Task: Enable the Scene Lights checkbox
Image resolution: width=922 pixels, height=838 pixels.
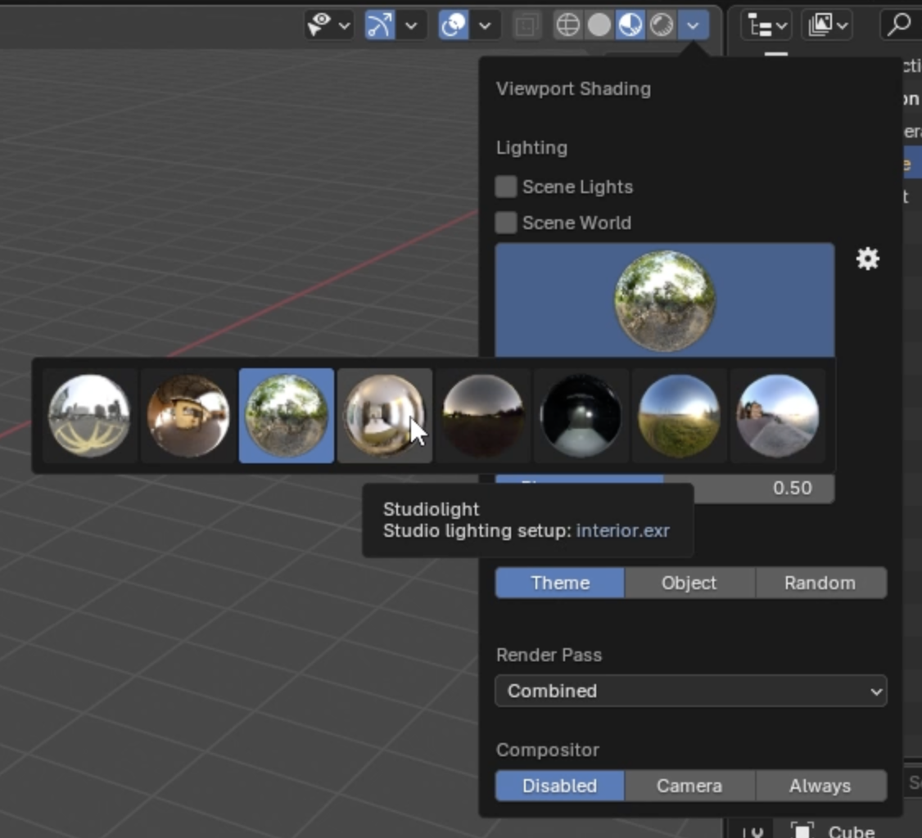Action: (506, 187)
